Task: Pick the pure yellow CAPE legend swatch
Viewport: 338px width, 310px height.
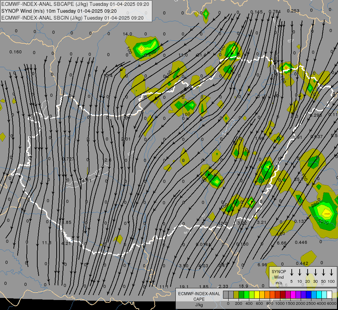Action: [x=257, y=295]
